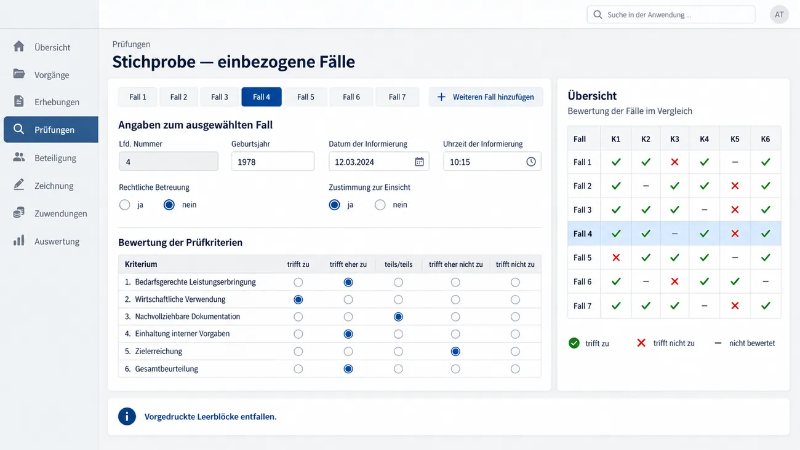Click the red X legend icon for trifft nicht zu

pyautogui.click(x=641, y=342)
